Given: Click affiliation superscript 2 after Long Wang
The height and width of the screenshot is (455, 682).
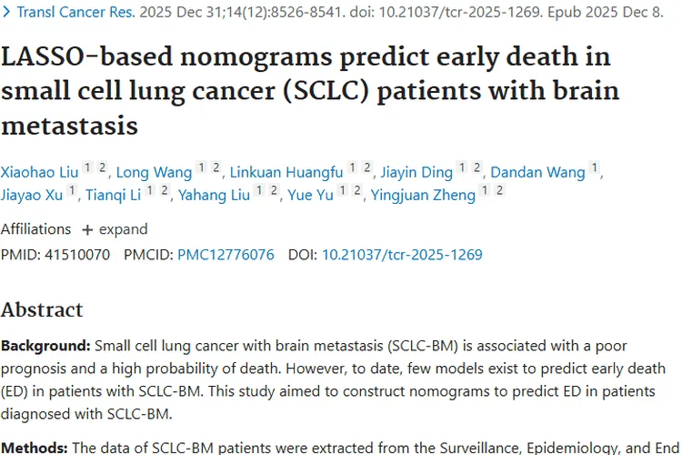Looking at the screenshot, I should click(216, 167).
